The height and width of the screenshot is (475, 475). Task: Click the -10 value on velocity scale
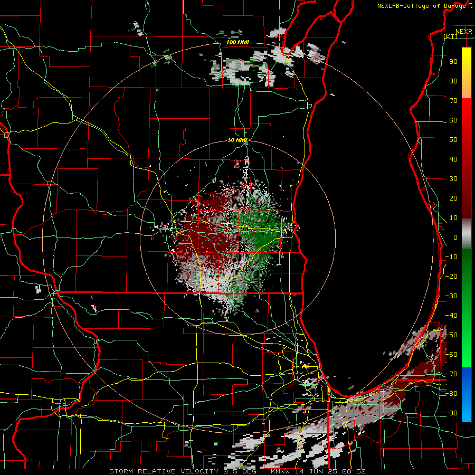pyautogui.click(x=451, y=257)
